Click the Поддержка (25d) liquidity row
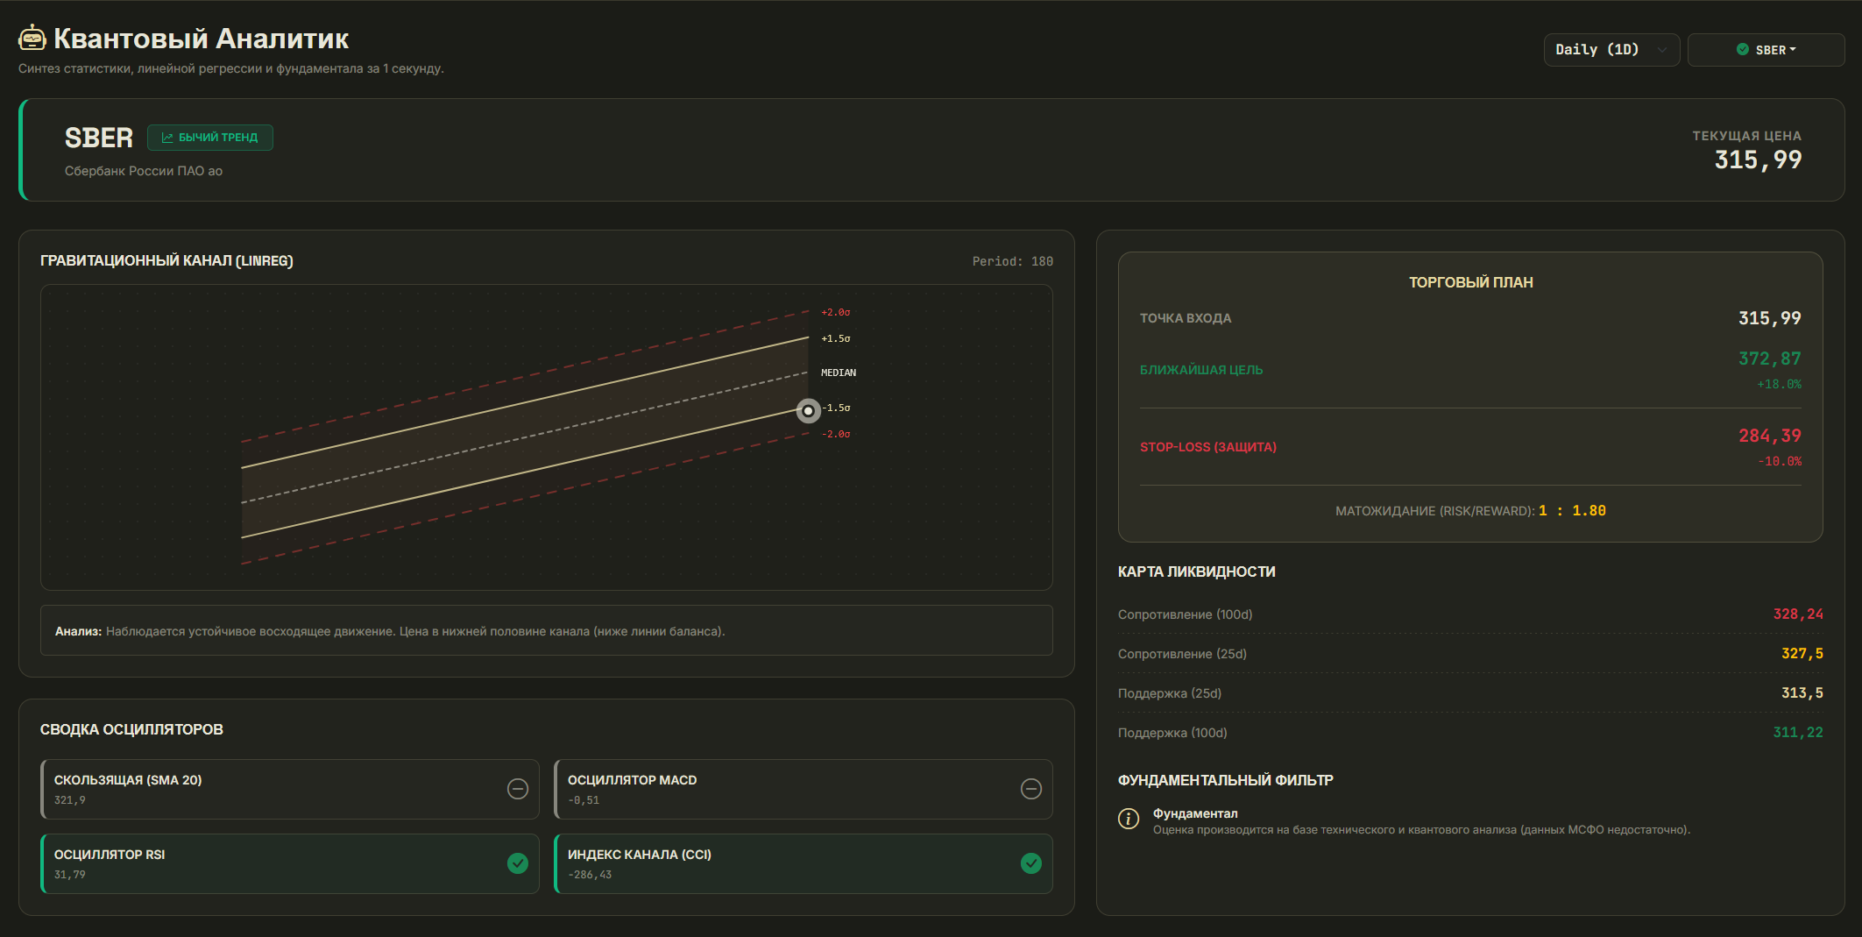The image size is (1862, 937). (x=1470, y=693)
